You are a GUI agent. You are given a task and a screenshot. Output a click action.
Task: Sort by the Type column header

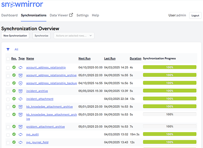click(22, 58)
